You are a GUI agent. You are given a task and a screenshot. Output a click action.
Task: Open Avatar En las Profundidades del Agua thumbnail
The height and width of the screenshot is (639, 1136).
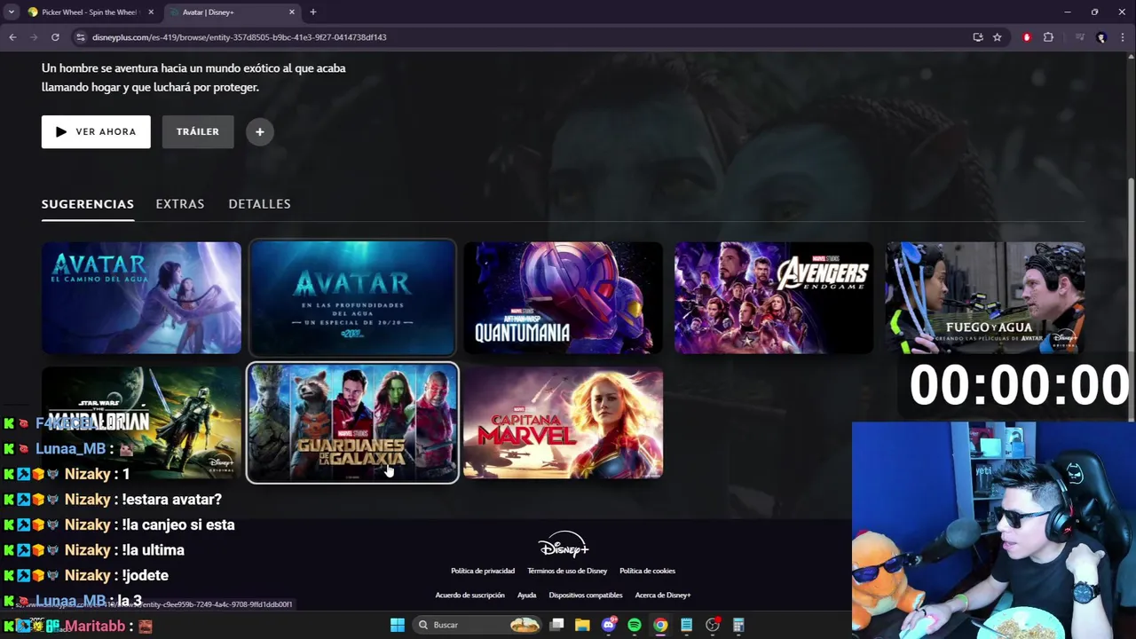click(x=352, y=298)
